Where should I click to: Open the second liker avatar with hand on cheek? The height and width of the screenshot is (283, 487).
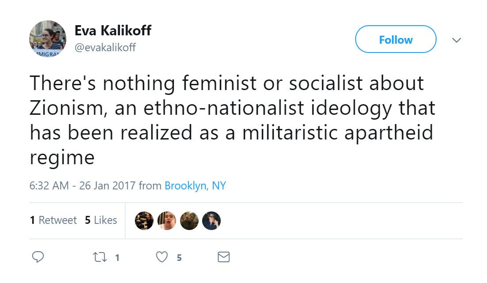pyautogui.click(x=167, y=221)
